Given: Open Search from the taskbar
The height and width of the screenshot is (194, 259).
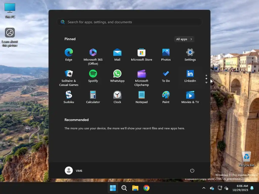Looking at the screenshot, I should (x=124, y=188).
